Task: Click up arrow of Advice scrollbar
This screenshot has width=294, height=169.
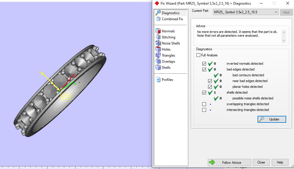Action: point(284,32)
